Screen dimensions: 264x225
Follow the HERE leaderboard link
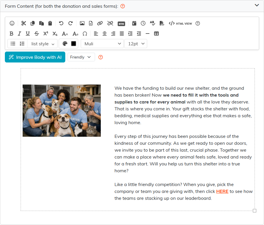click(x=222, y=191)
